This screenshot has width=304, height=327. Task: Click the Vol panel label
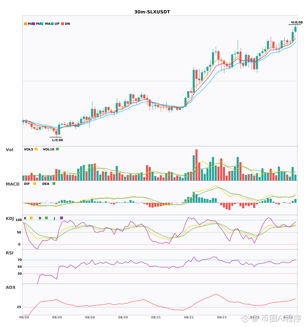pyautogui.click(x=9, y=150)
